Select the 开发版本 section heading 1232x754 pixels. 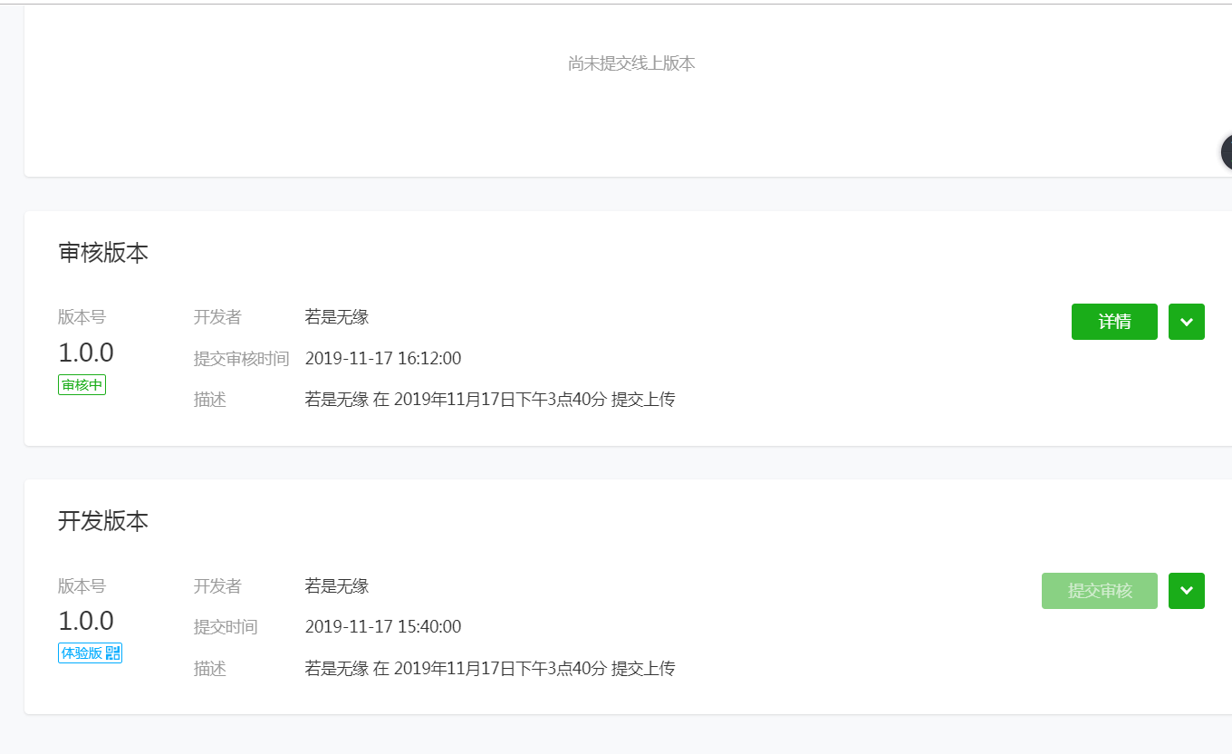pyautogui.click(x=103, y=521)
